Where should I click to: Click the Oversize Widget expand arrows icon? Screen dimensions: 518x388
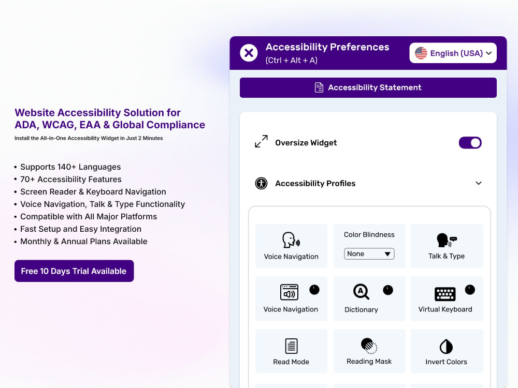261,141
